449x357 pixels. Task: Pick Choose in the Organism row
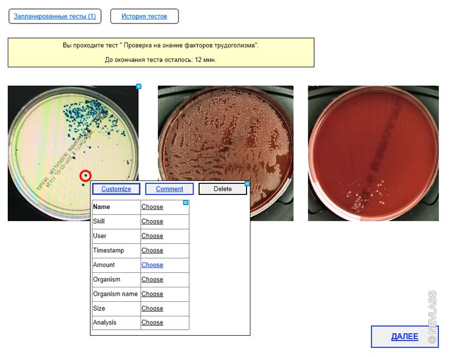(152, 280)
